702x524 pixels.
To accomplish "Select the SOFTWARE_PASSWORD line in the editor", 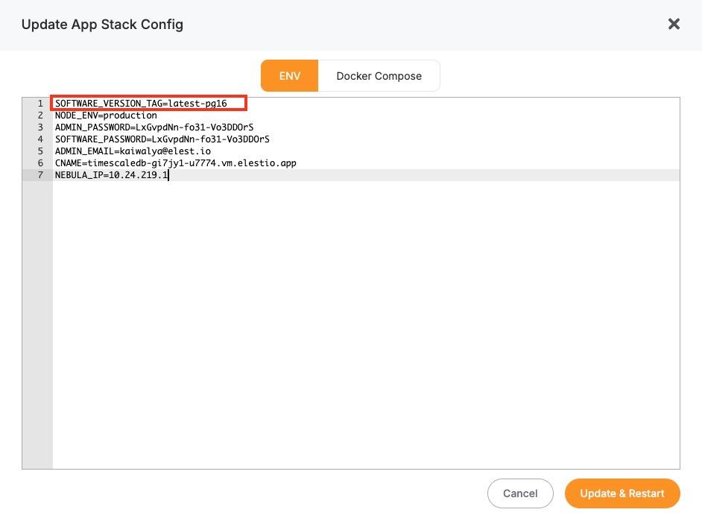I will (x=162, y=139).
